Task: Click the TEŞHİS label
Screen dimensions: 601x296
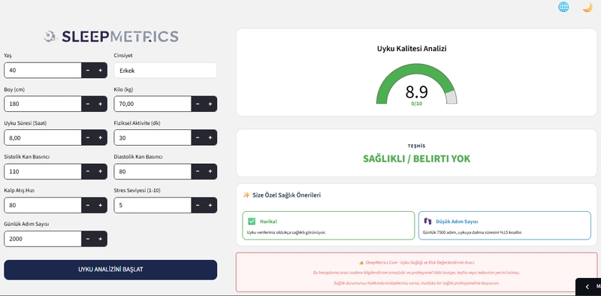Action: pyautogui.click(x=416, y=146)
